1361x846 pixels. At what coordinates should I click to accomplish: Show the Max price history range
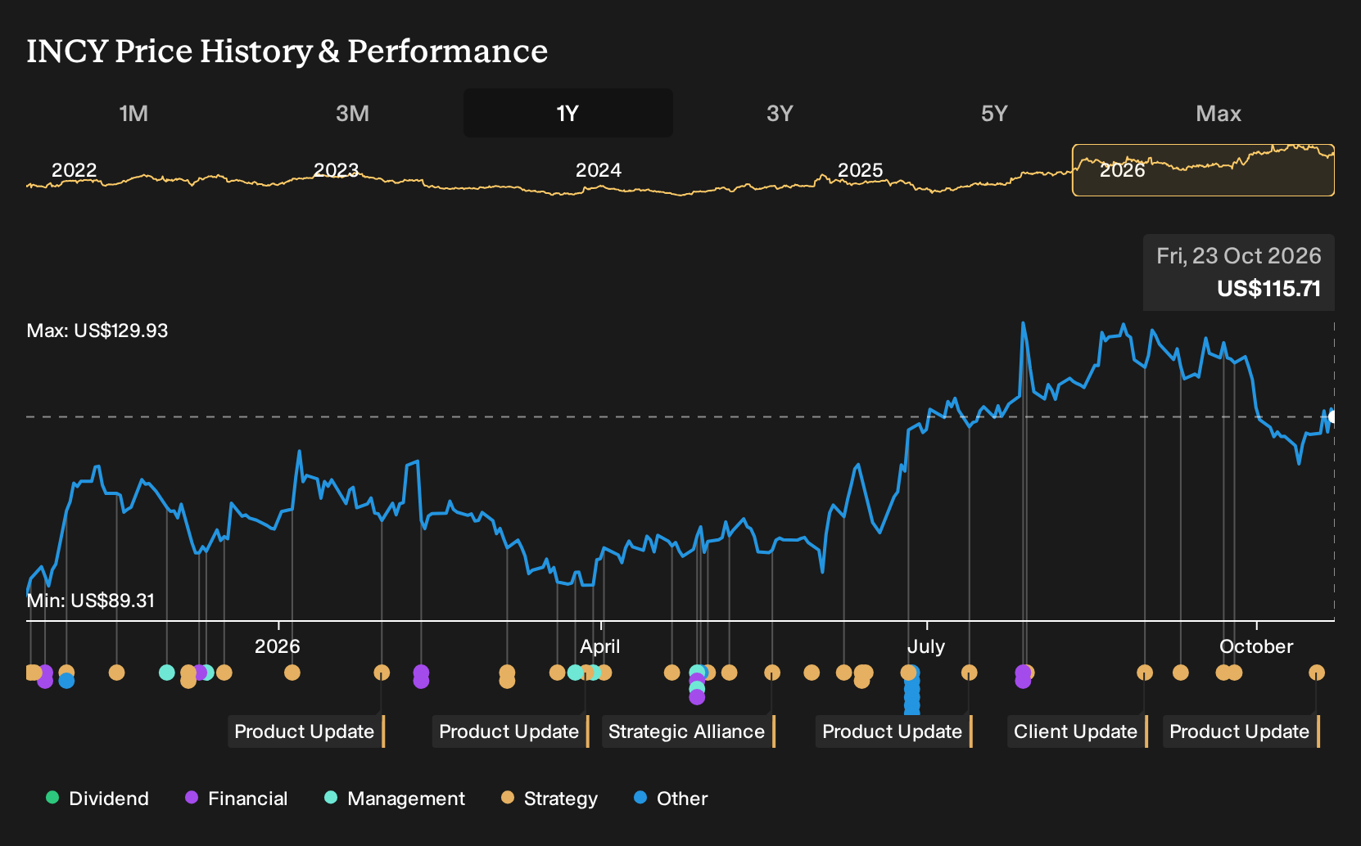click(x=1219, y=113)
